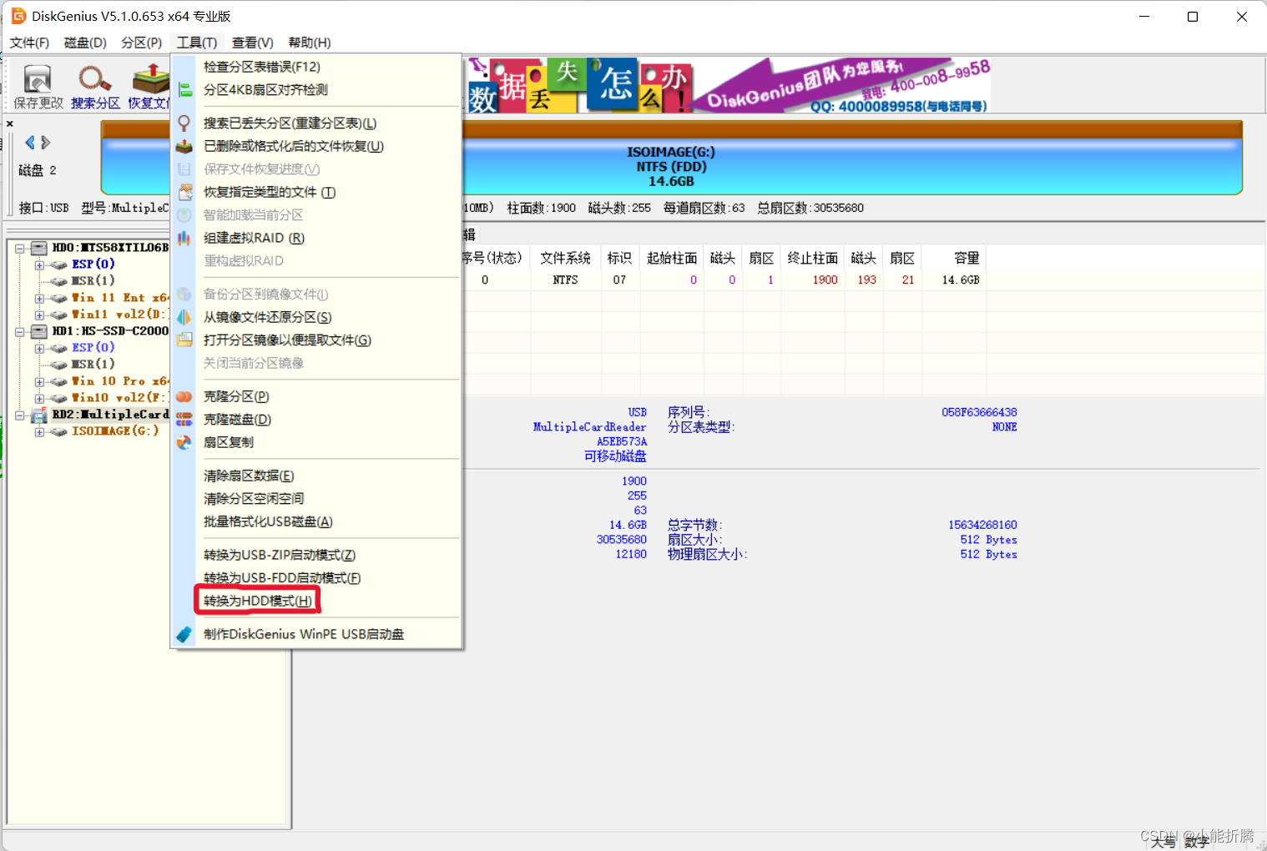The image size is (1267, 851).
Task: Click the icon beside 恢复指定类型的文件
Action: pos(184,193)
